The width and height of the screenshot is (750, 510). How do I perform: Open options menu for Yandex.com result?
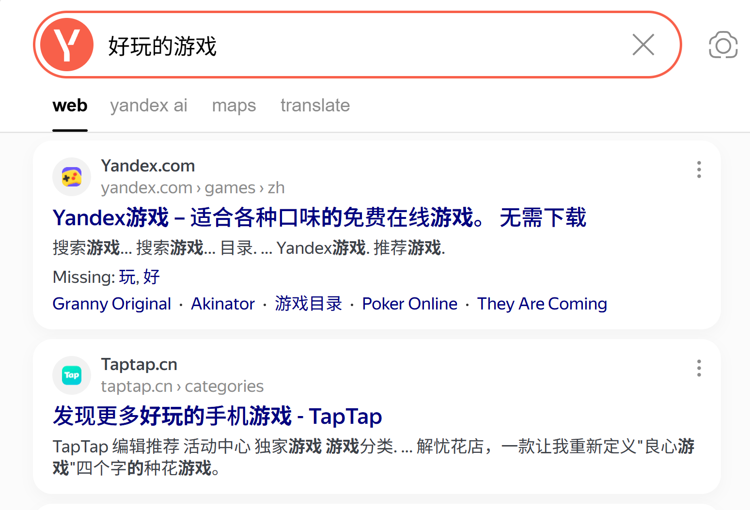pos(699,170)
